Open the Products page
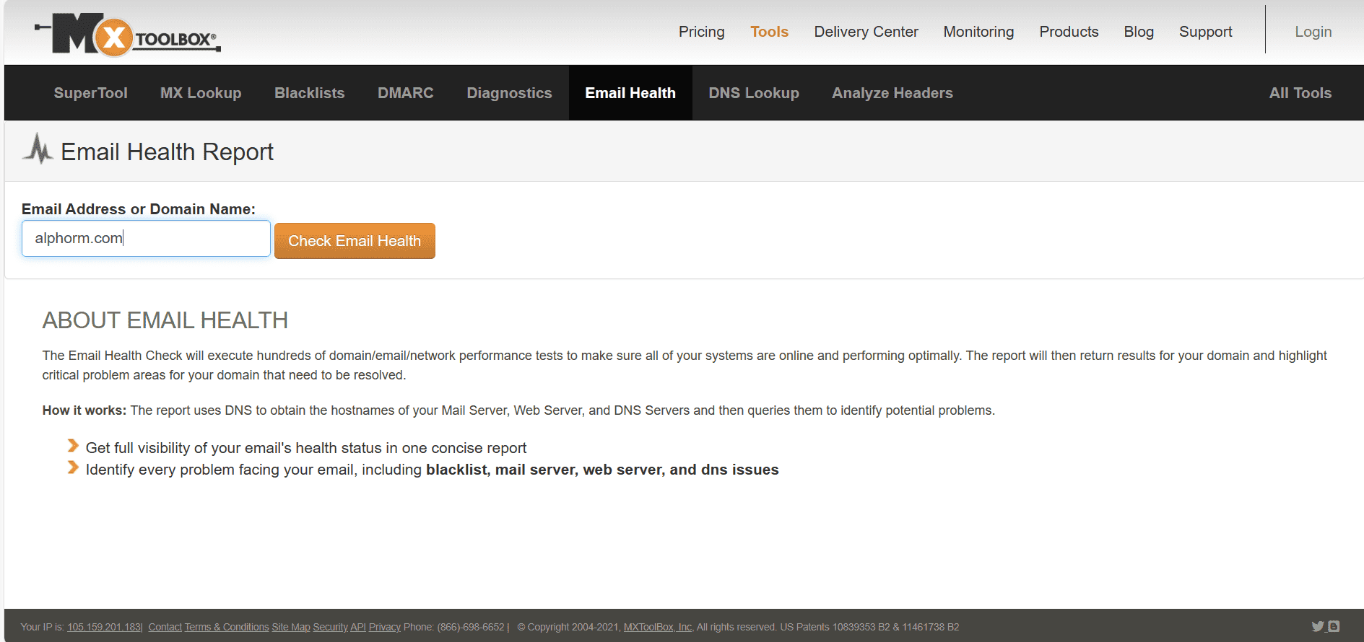The width and height of the screenshot is (1364, 642). [1069, 32]
